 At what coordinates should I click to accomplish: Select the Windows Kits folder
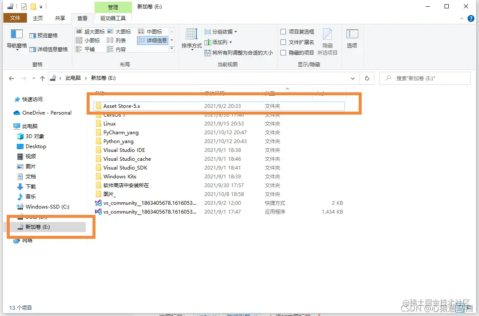click(219, 177)
